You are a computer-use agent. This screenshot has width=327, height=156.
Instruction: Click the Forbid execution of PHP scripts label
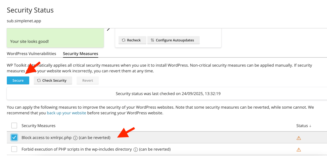tap(77, 149)
